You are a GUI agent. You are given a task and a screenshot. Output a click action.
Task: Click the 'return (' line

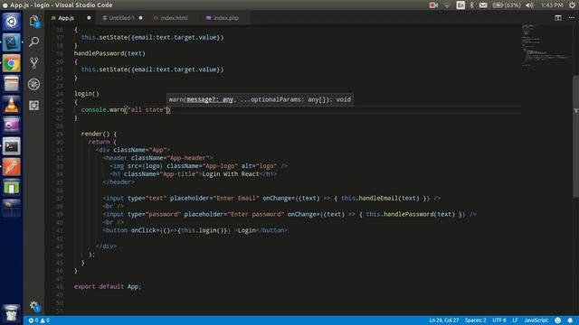(102, 142)
